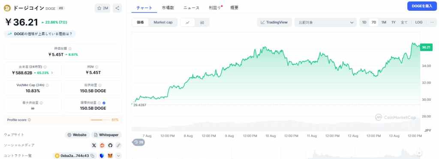
Task: Click the DOGEを購入 buy button
Action: tap(422, 6)
